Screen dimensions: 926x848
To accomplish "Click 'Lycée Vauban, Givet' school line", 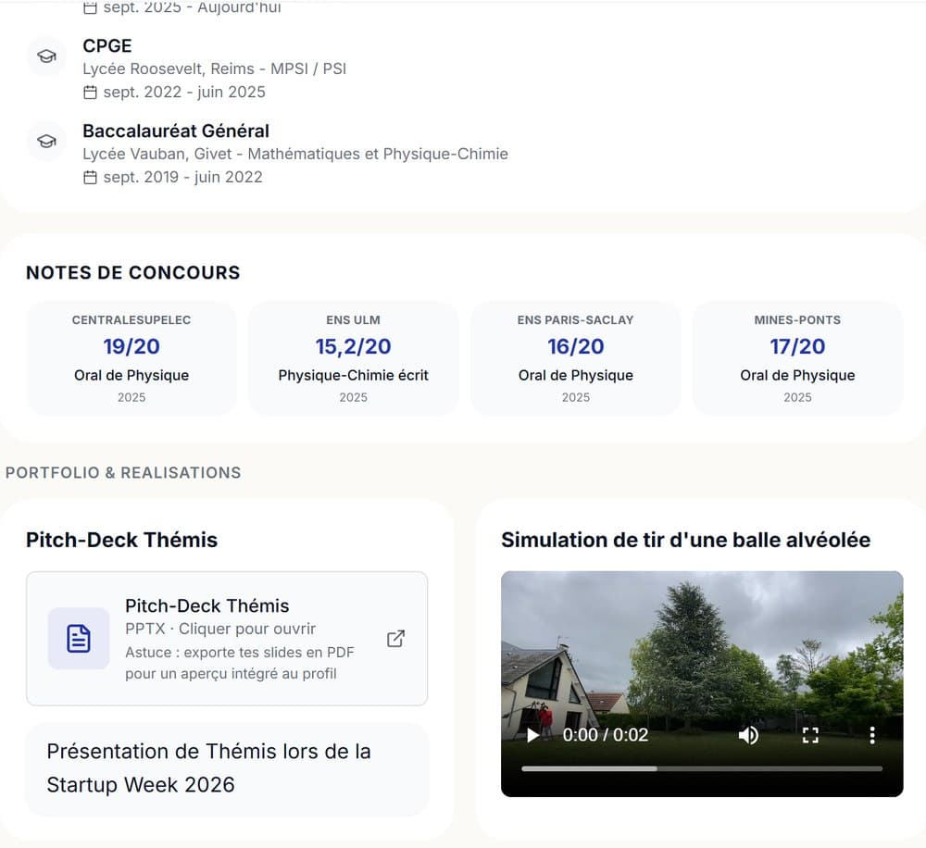I will (295, 154).
